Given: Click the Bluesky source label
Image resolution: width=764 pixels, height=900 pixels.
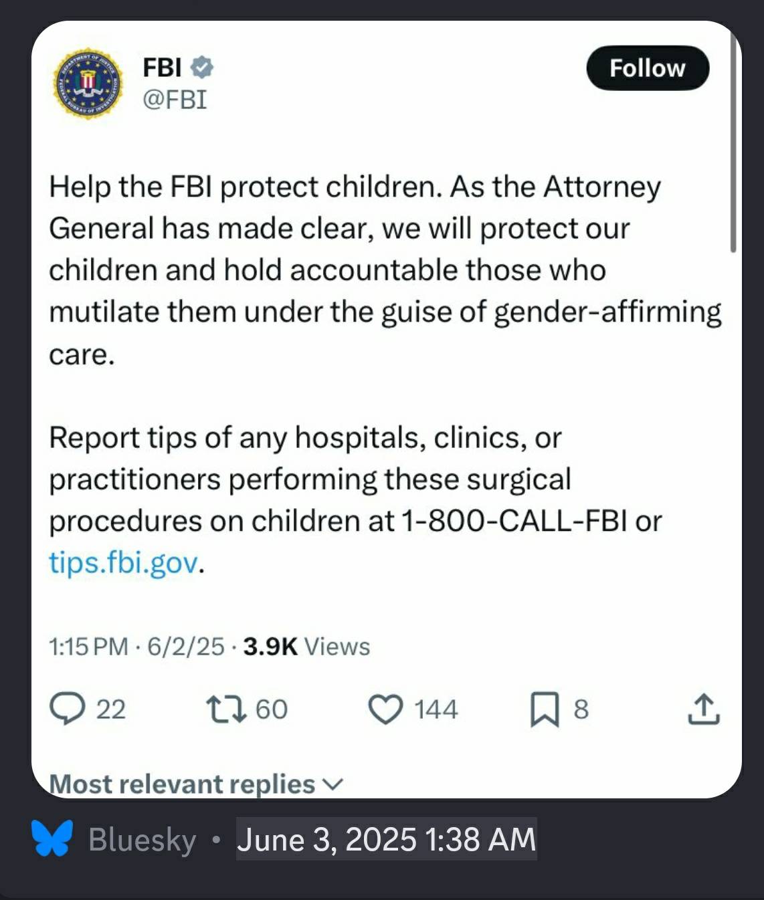Looking at the screenshot, I should pos(142,840).
